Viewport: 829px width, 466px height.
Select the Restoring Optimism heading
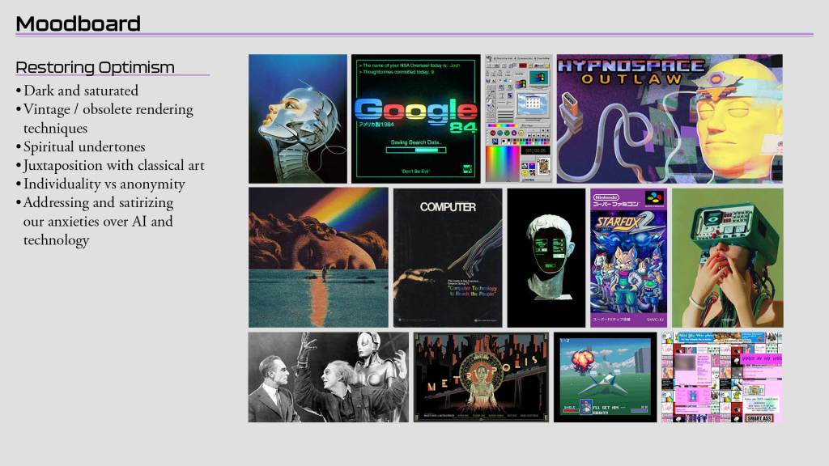pyautogui.click(x=95, y=66)
